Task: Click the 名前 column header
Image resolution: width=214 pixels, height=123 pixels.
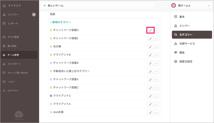Action: click(x=52, y=14)
